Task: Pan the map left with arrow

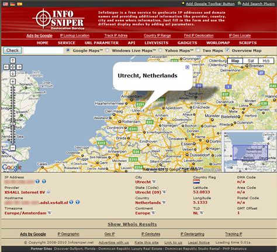Action: pos(6,67)
